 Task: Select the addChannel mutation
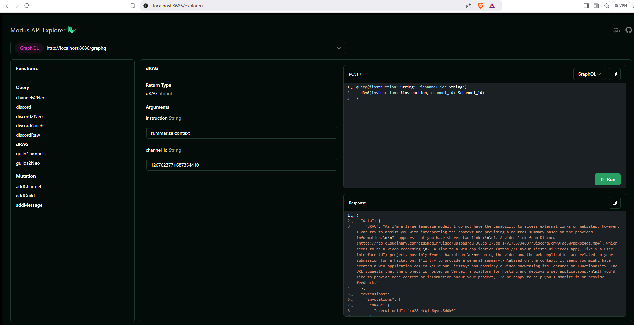[28, 186]
